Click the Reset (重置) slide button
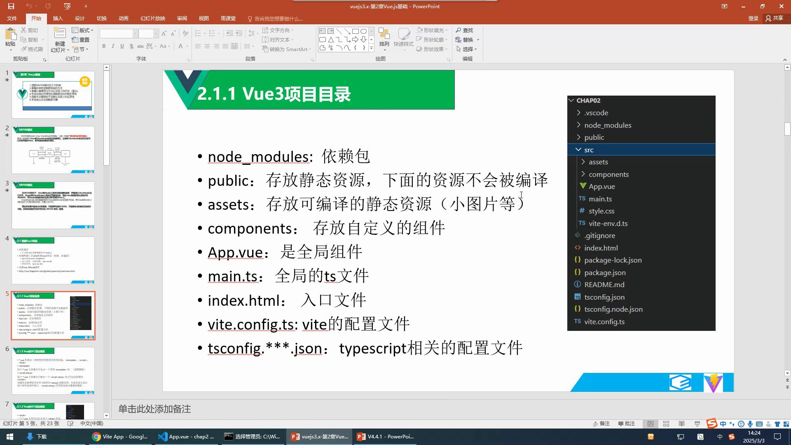 [x=81, y=40]
